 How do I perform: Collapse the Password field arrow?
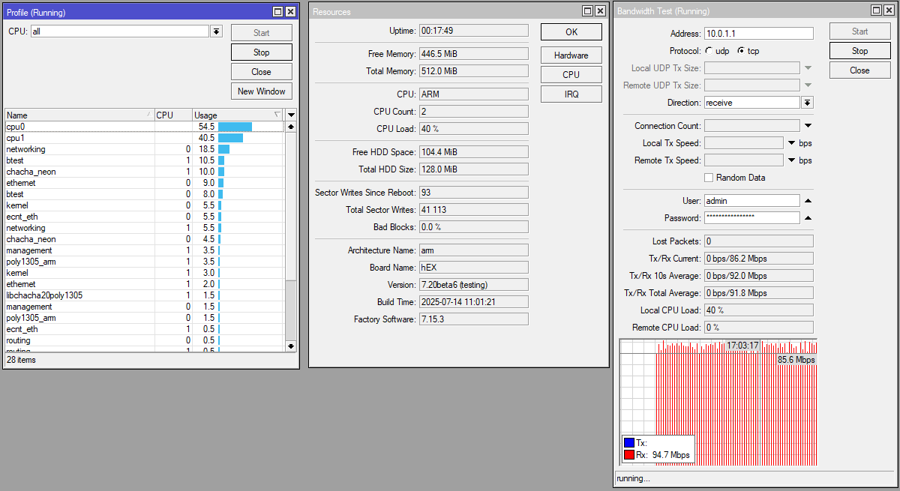click(808, 218)
